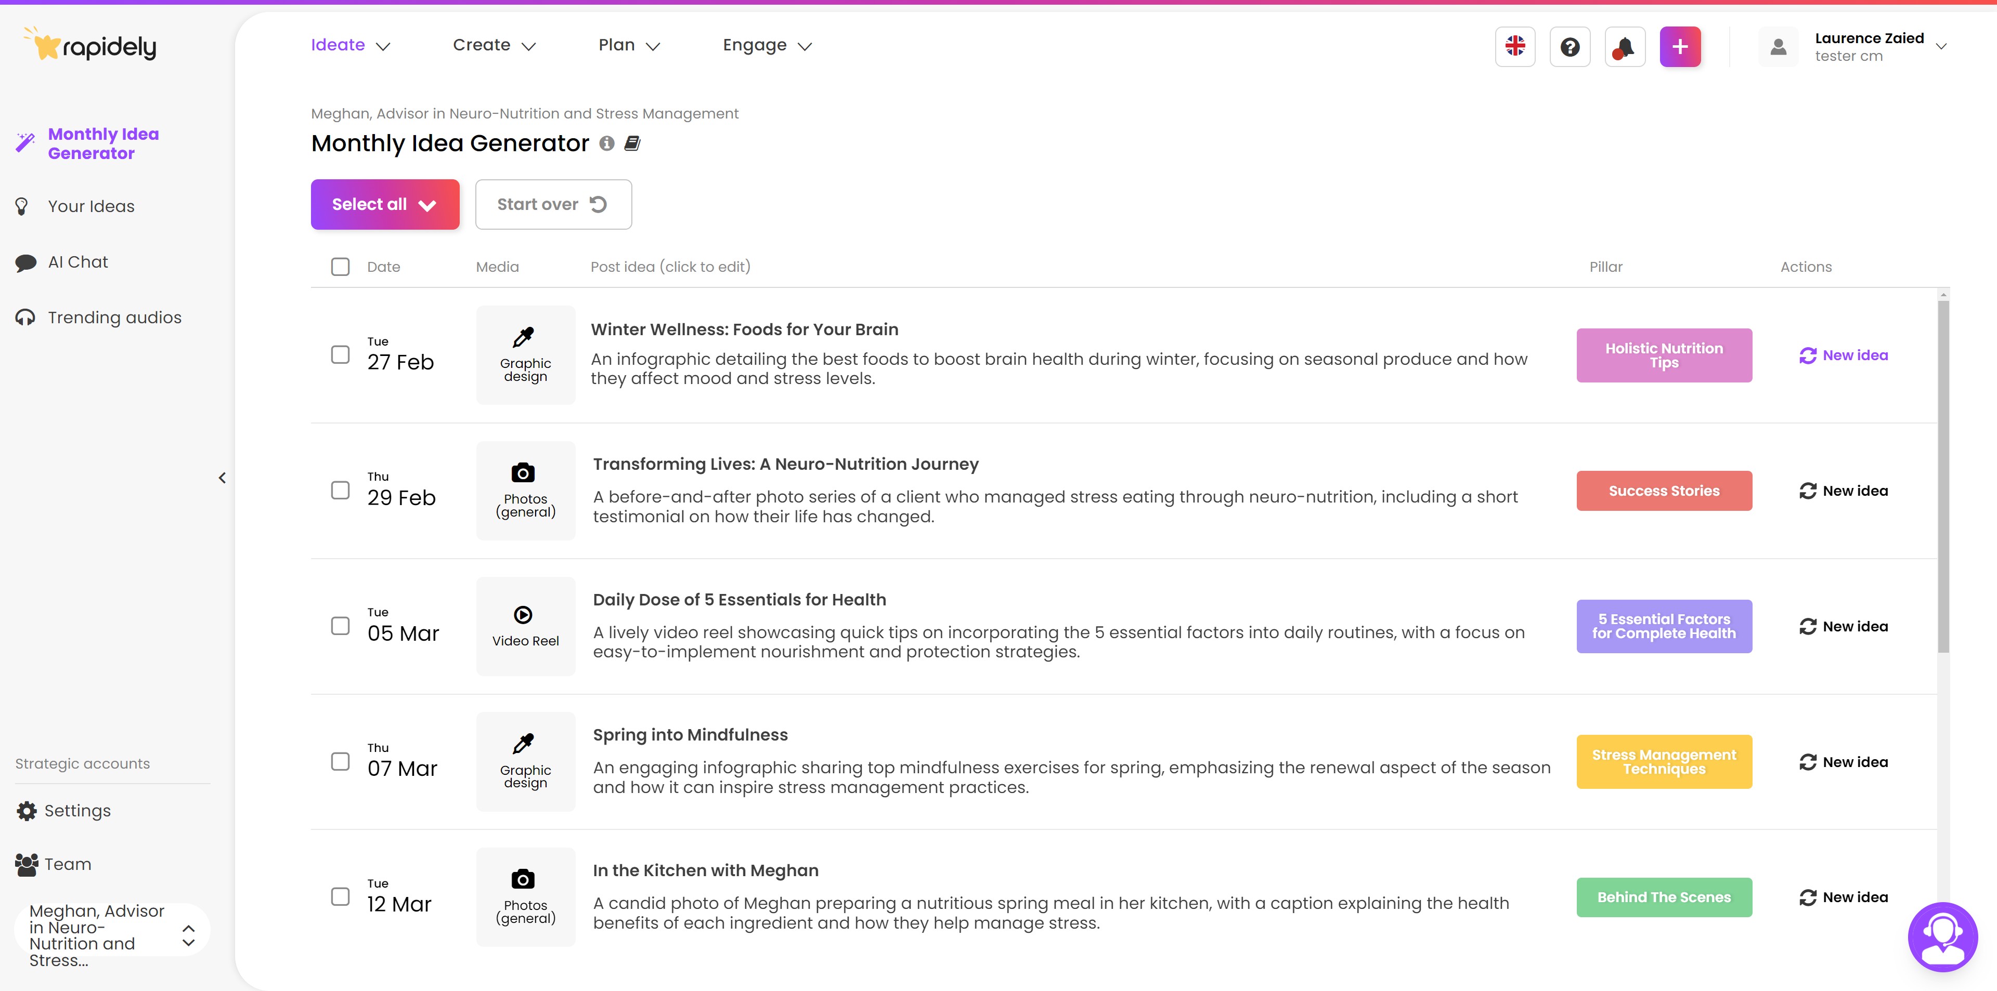
Task: Click the pink plus create button
Action: click(x=1679, y=46)
